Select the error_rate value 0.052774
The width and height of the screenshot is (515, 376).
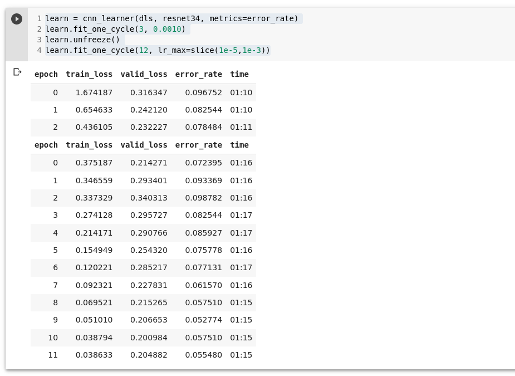[203, 320]
